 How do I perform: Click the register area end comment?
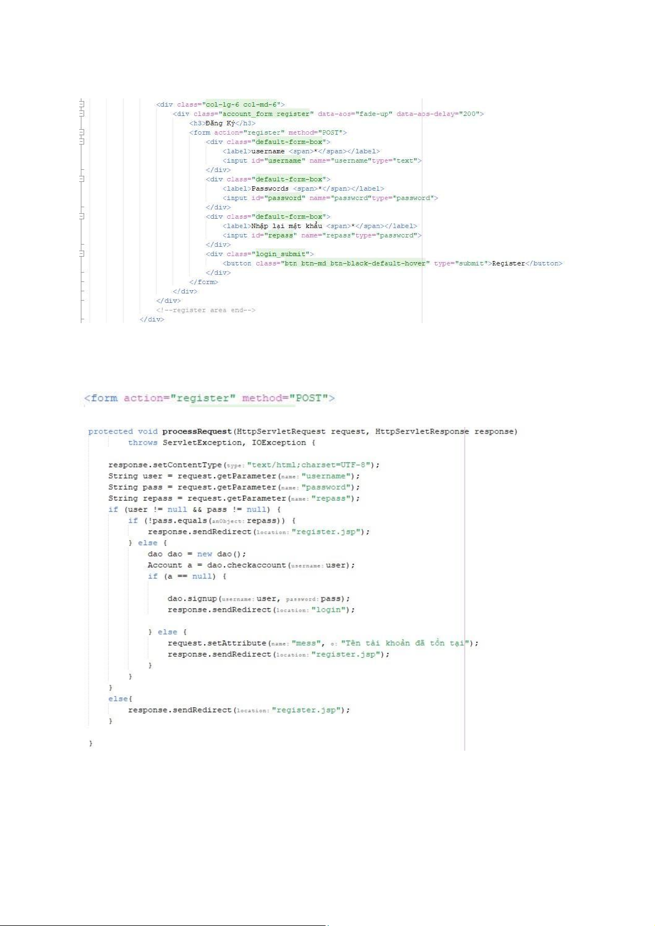click(206, 310)
